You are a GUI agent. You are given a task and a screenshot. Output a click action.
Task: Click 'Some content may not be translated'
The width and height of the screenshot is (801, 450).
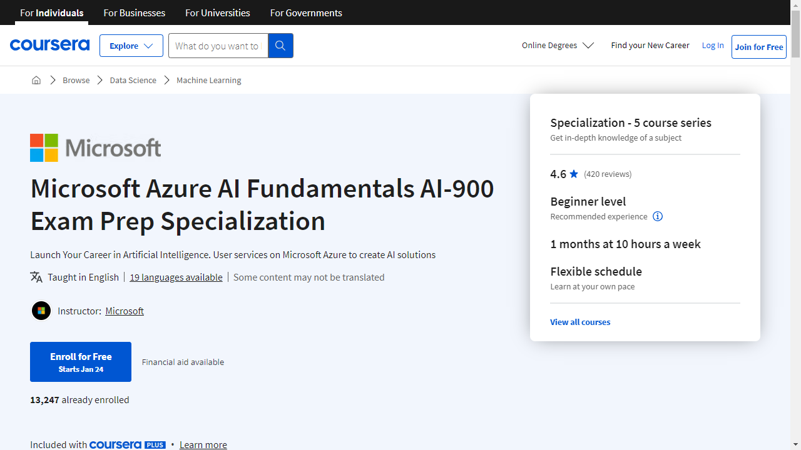coord(309,277)
